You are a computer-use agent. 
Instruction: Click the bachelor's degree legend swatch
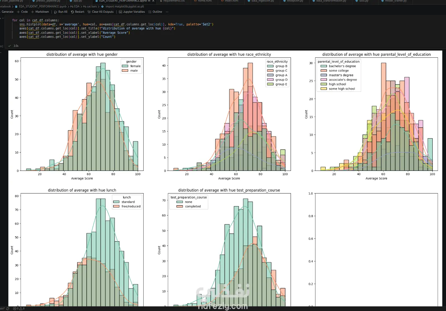coord(324,66)
